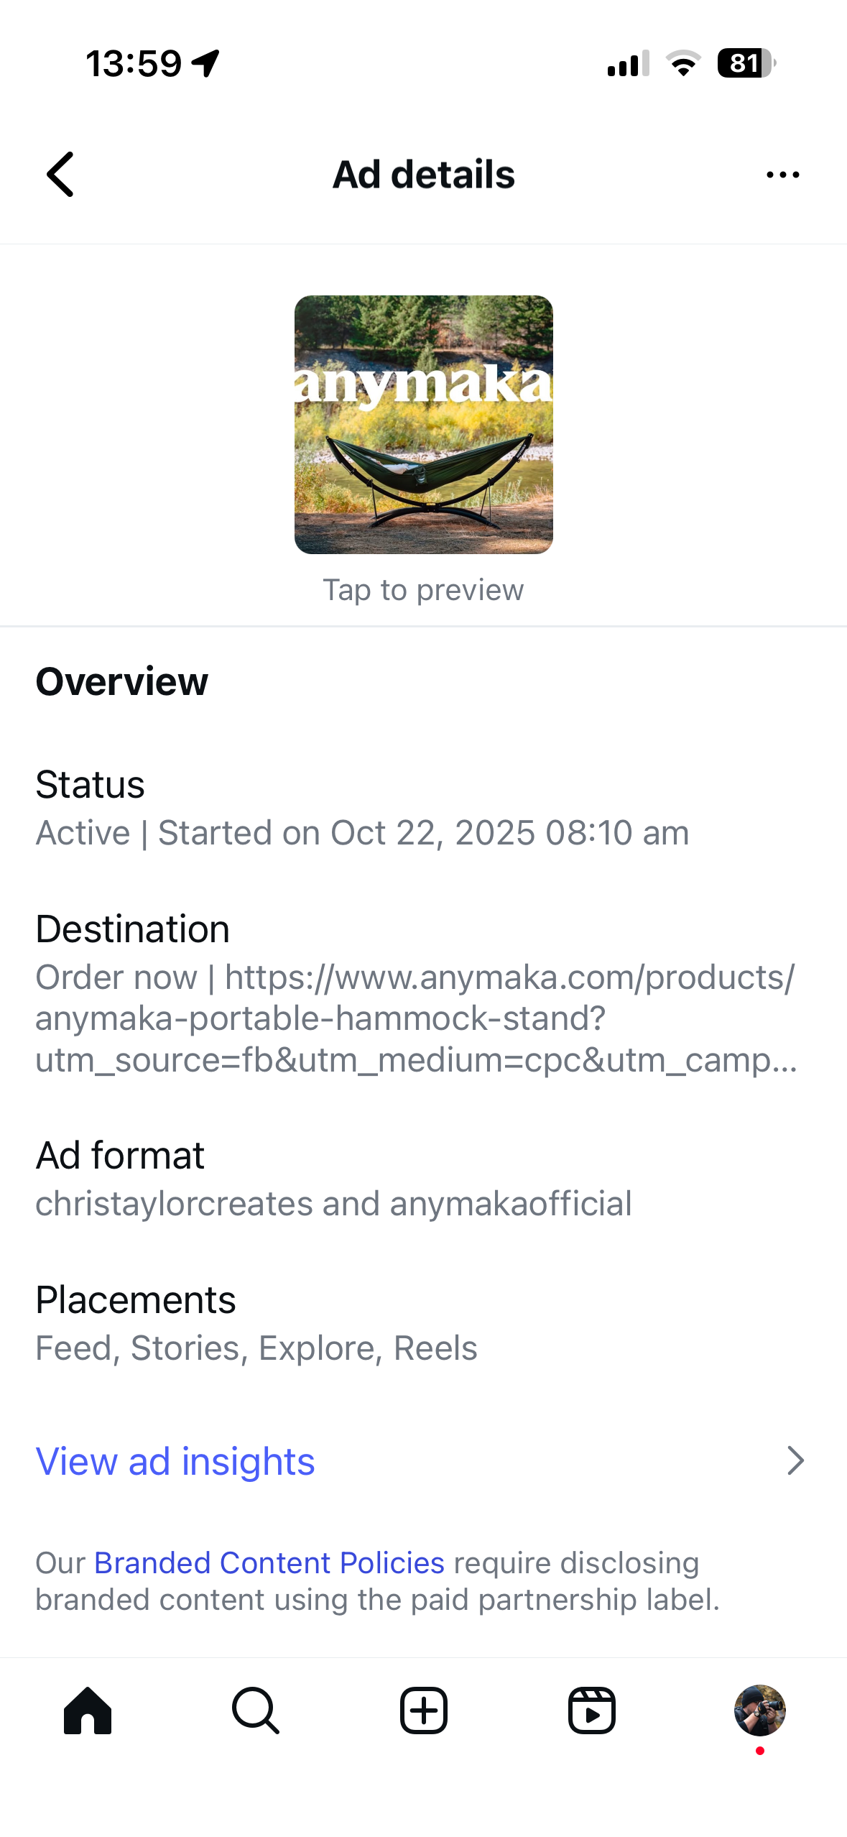Open the three-dot more options menu
Screen dimensions: 847x1837
(782, 175)
